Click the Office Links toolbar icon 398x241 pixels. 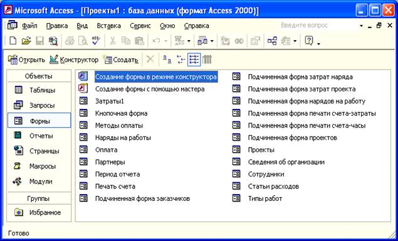point(180,41)
